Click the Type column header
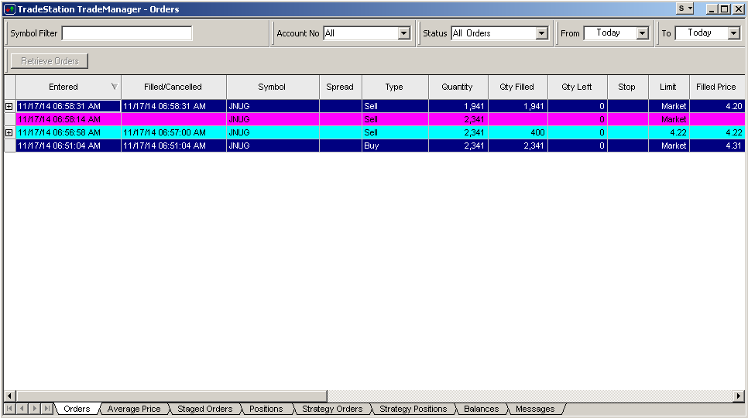748x418 pixels. click(x=394, y=87)
